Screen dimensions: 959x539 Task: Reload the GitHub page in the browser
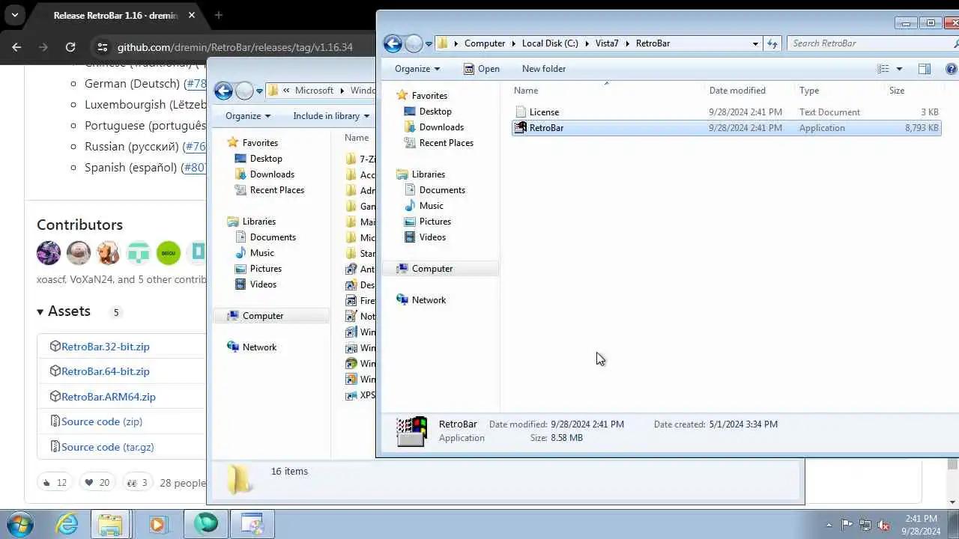click(70, 47)
